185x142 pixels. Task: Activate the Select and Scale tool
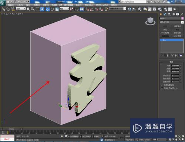[x=57, y=9]
